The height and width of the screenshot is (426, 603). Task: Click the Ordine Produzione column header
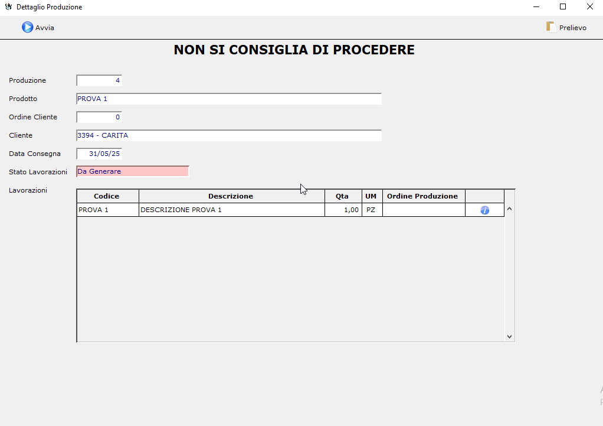pos(422,196)
